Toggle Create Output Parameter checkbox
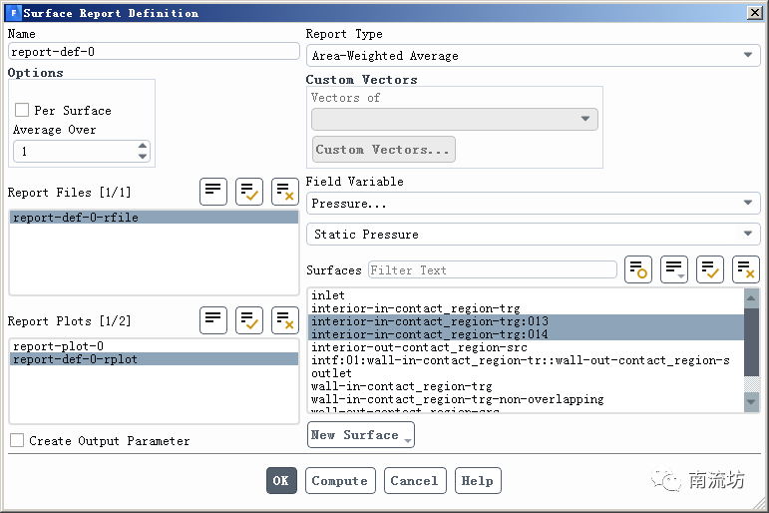Viewport: 769px width, 513px height. [x=18, y=440]
